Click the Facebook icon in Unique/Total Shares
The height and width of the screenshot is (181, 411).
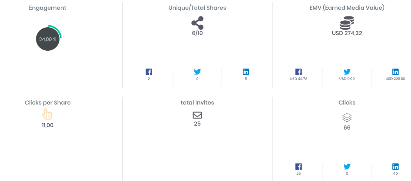point(149,72)
